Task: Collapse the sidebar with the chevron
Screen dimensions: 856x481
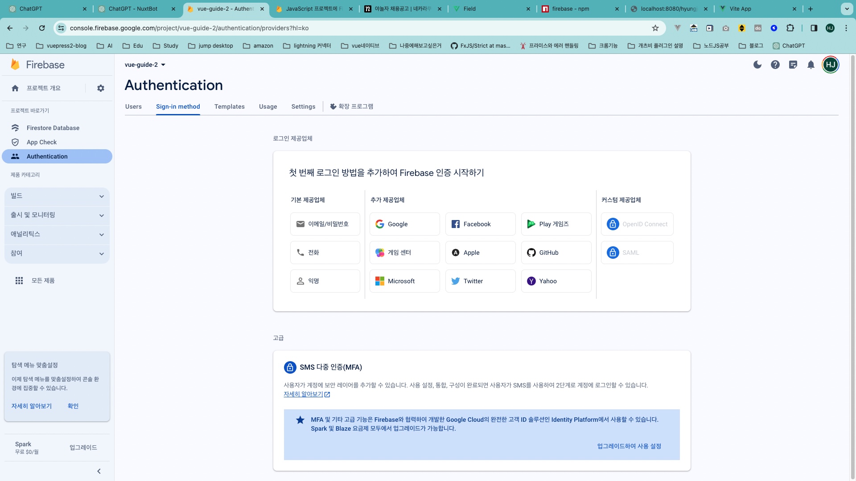Action: pyautogui.click(x=99, y=471)
